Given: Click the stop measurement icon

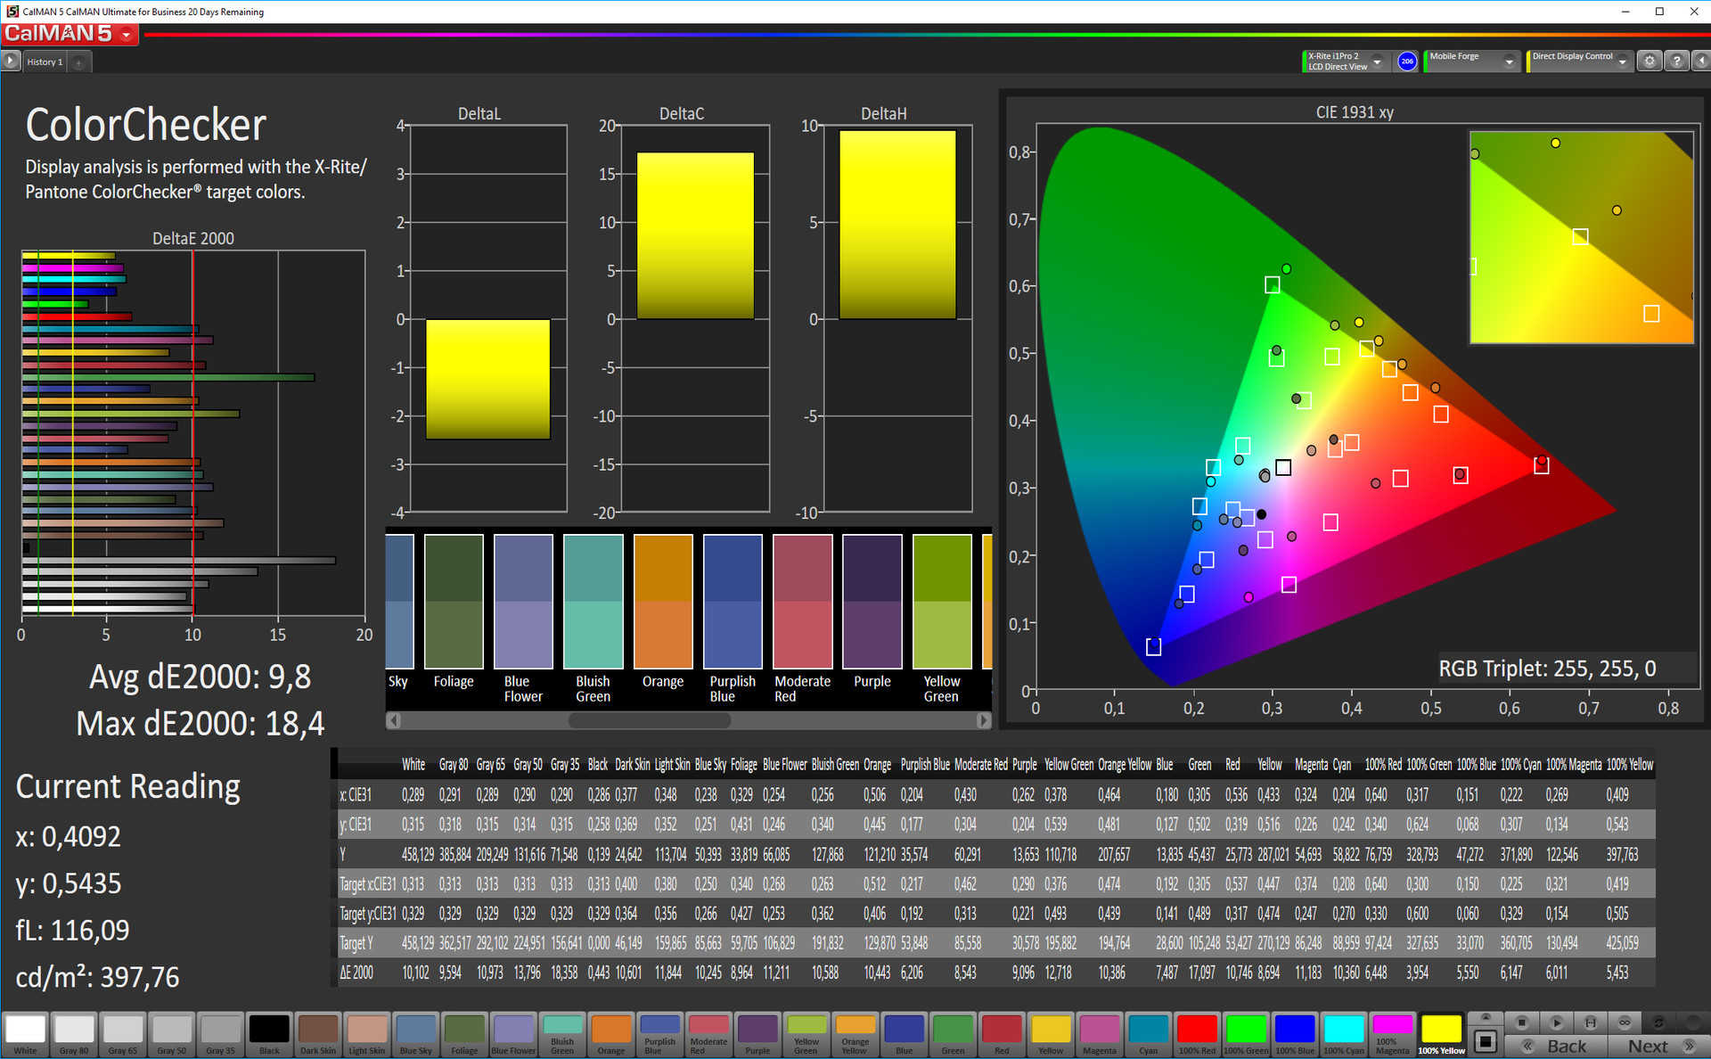Looking at the screenshot, I should (x=1522, y=1022).
